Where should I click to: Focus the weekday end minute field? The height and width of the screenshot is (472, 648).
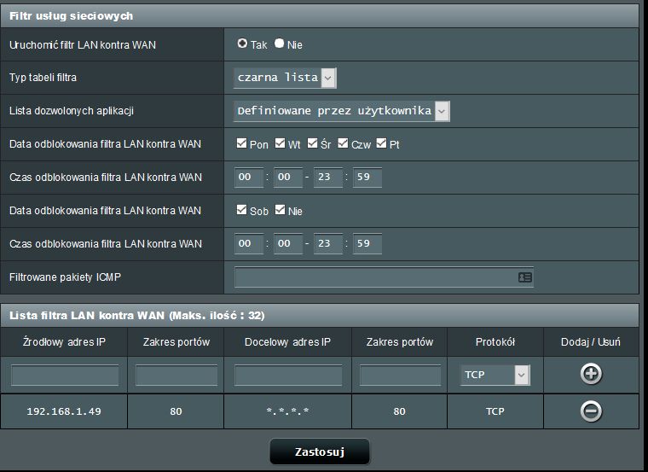coord(367,178)
